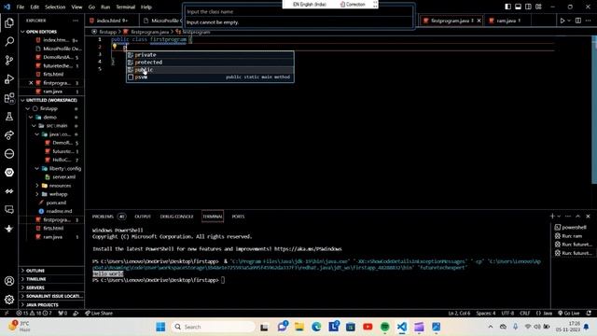Open the Search view in activity bar
The width and height of the screenshot is (597, 336).
point(9,41)
